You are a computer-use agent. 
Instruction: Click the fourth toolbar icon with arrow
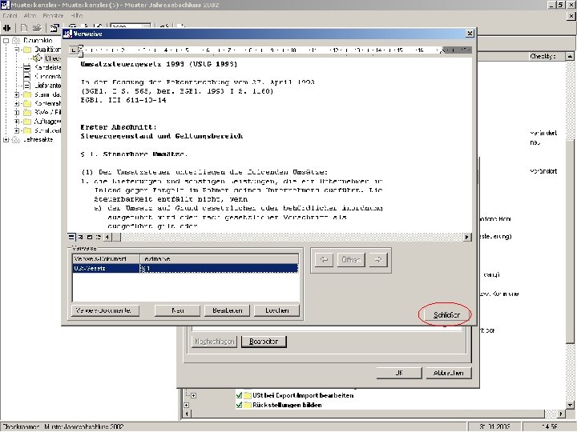pos(54,27)
